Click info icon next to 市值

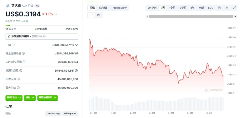point(13,45)
